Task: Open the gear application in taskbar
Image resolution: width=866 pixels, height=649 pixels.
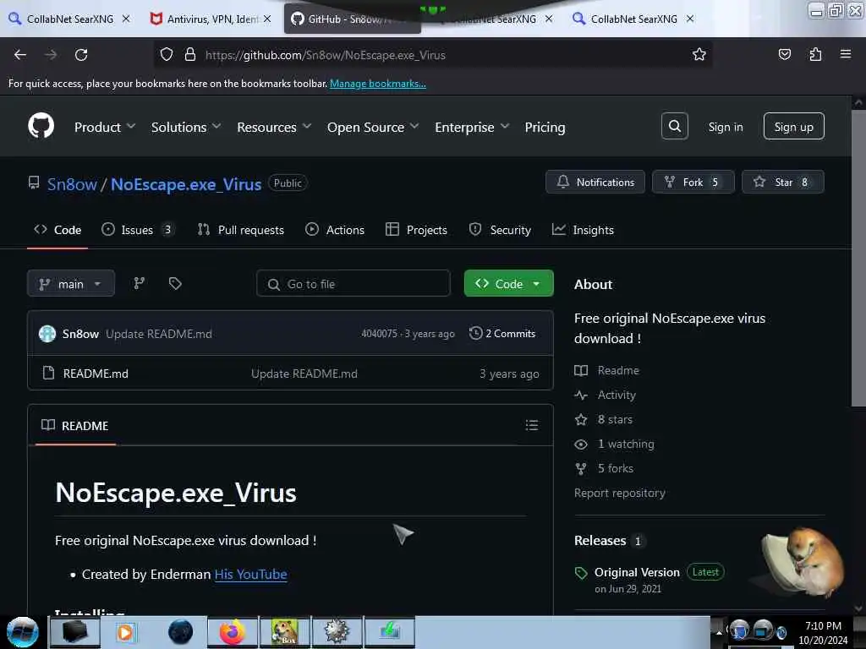Action: coord(337,632)
